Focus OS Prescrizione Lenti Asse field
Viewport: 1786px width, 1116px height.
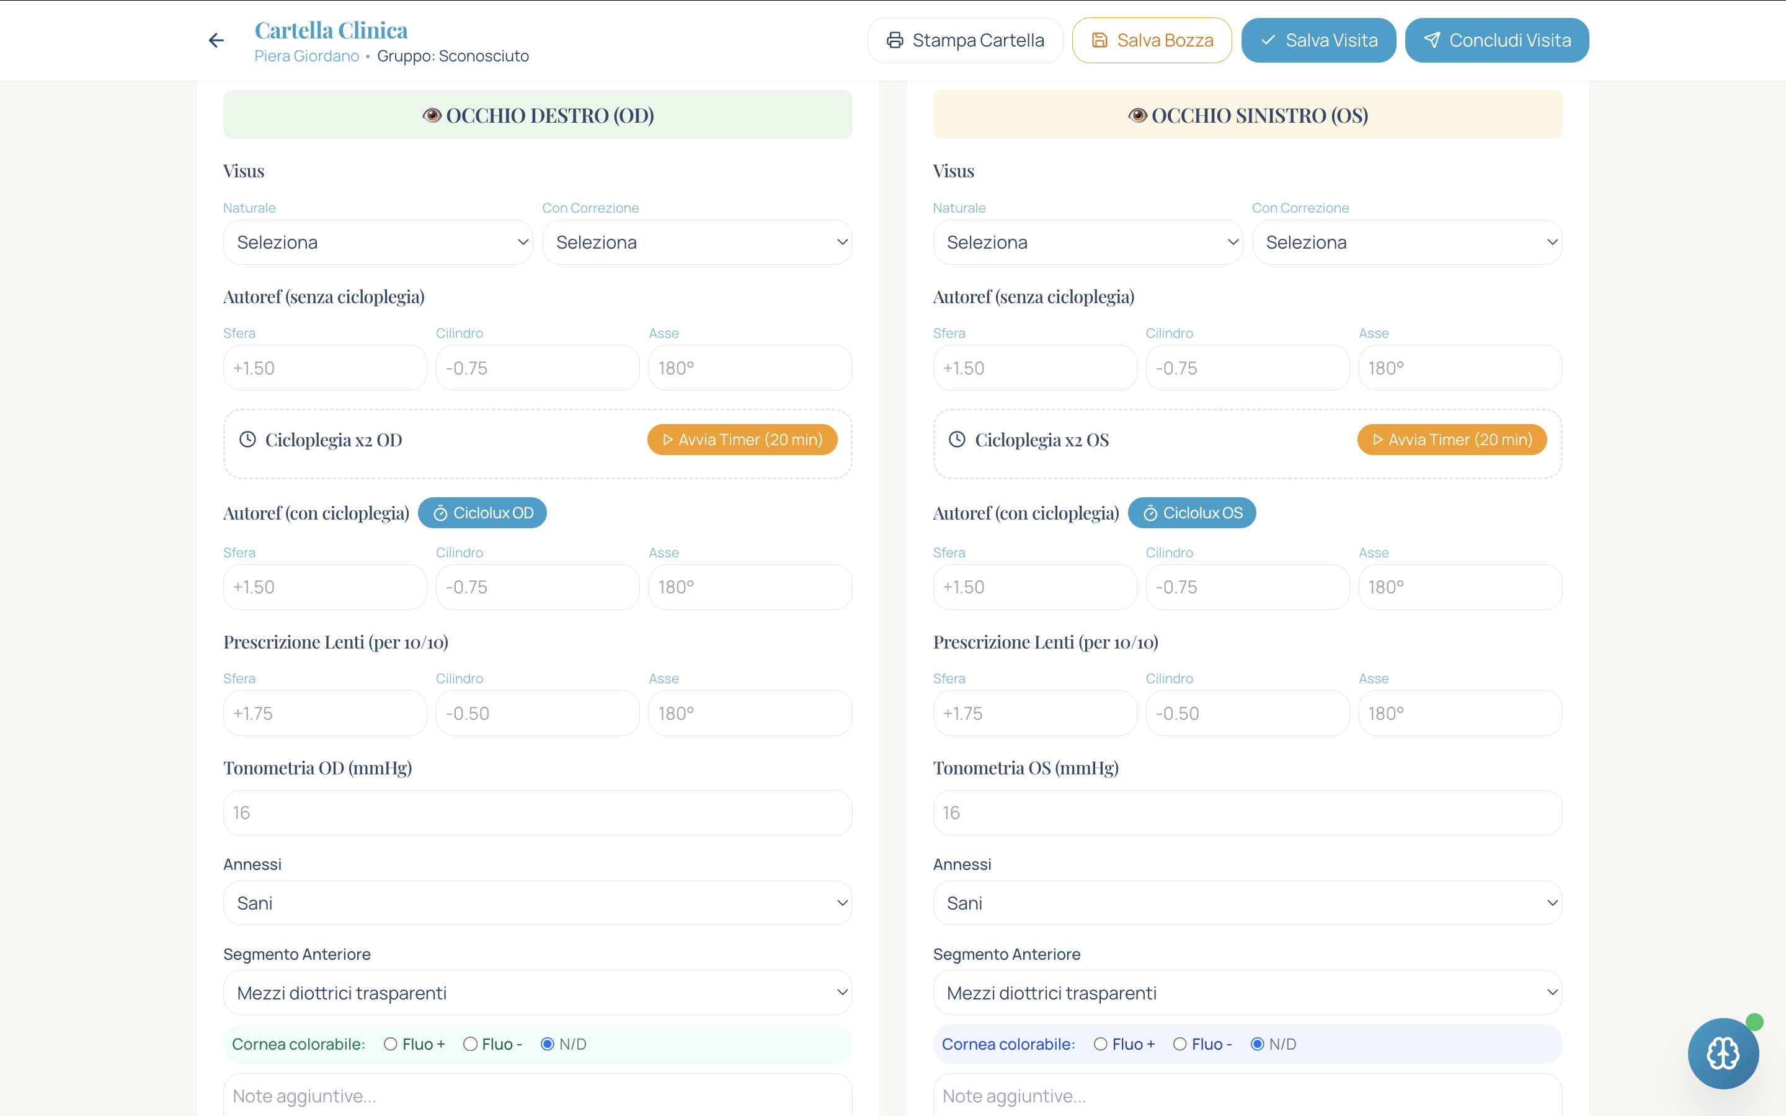1460,713
